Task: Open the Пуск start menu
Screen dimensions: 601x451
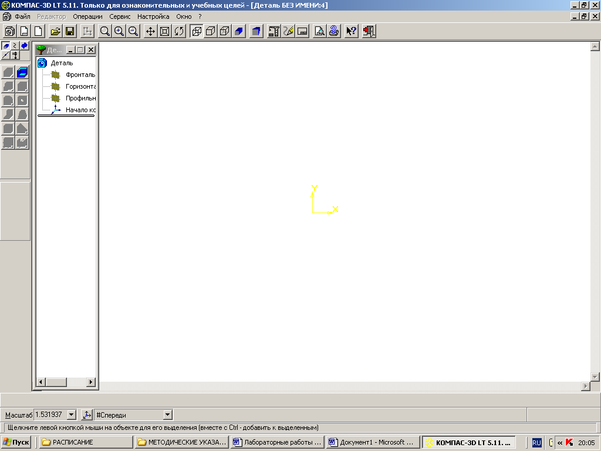Action: click(16, 442)
